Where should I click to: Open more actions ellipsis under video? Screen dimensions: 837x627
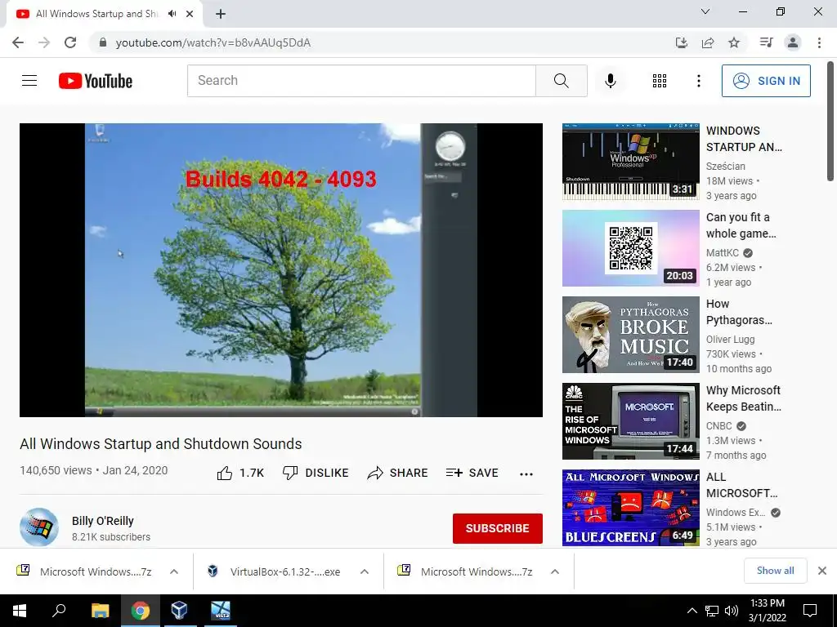(526, 474)
